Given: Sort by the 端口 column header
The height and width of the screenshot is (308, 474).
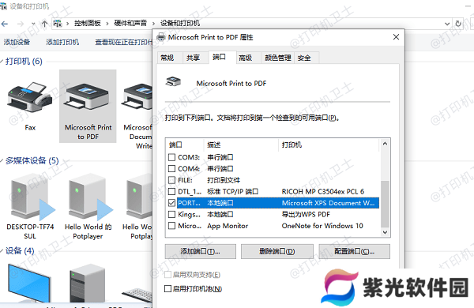Looking at the screenshot, I should (185, 145).
